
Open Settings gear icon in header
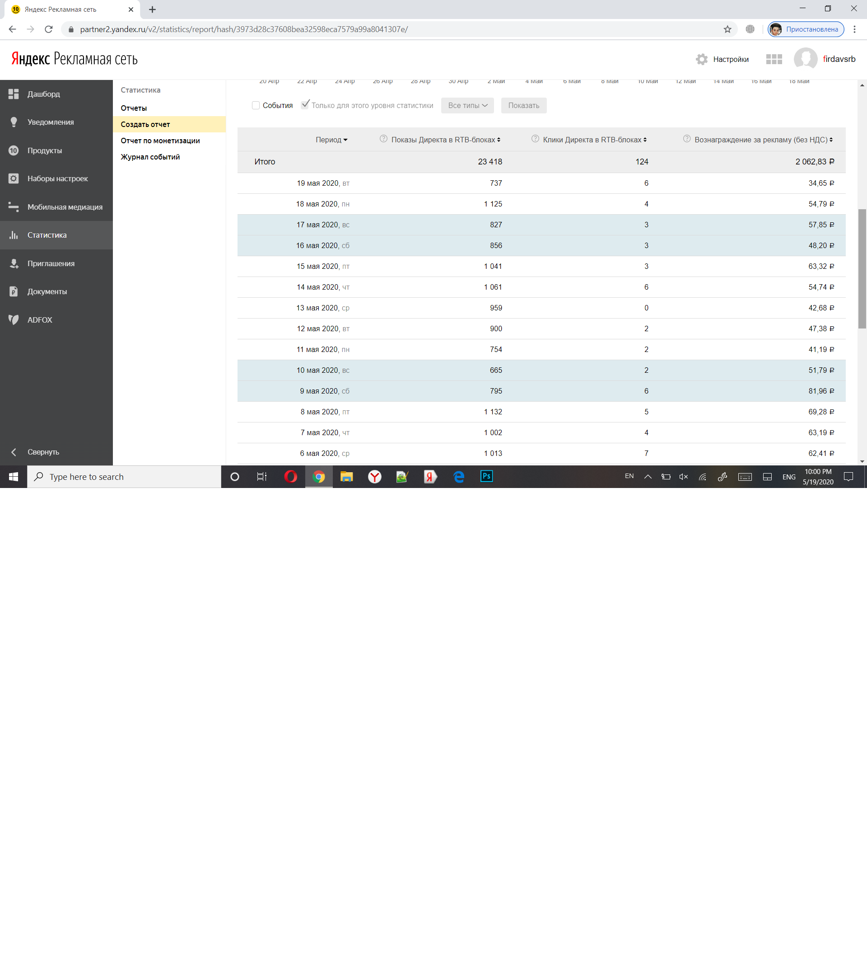click(701, 59)
